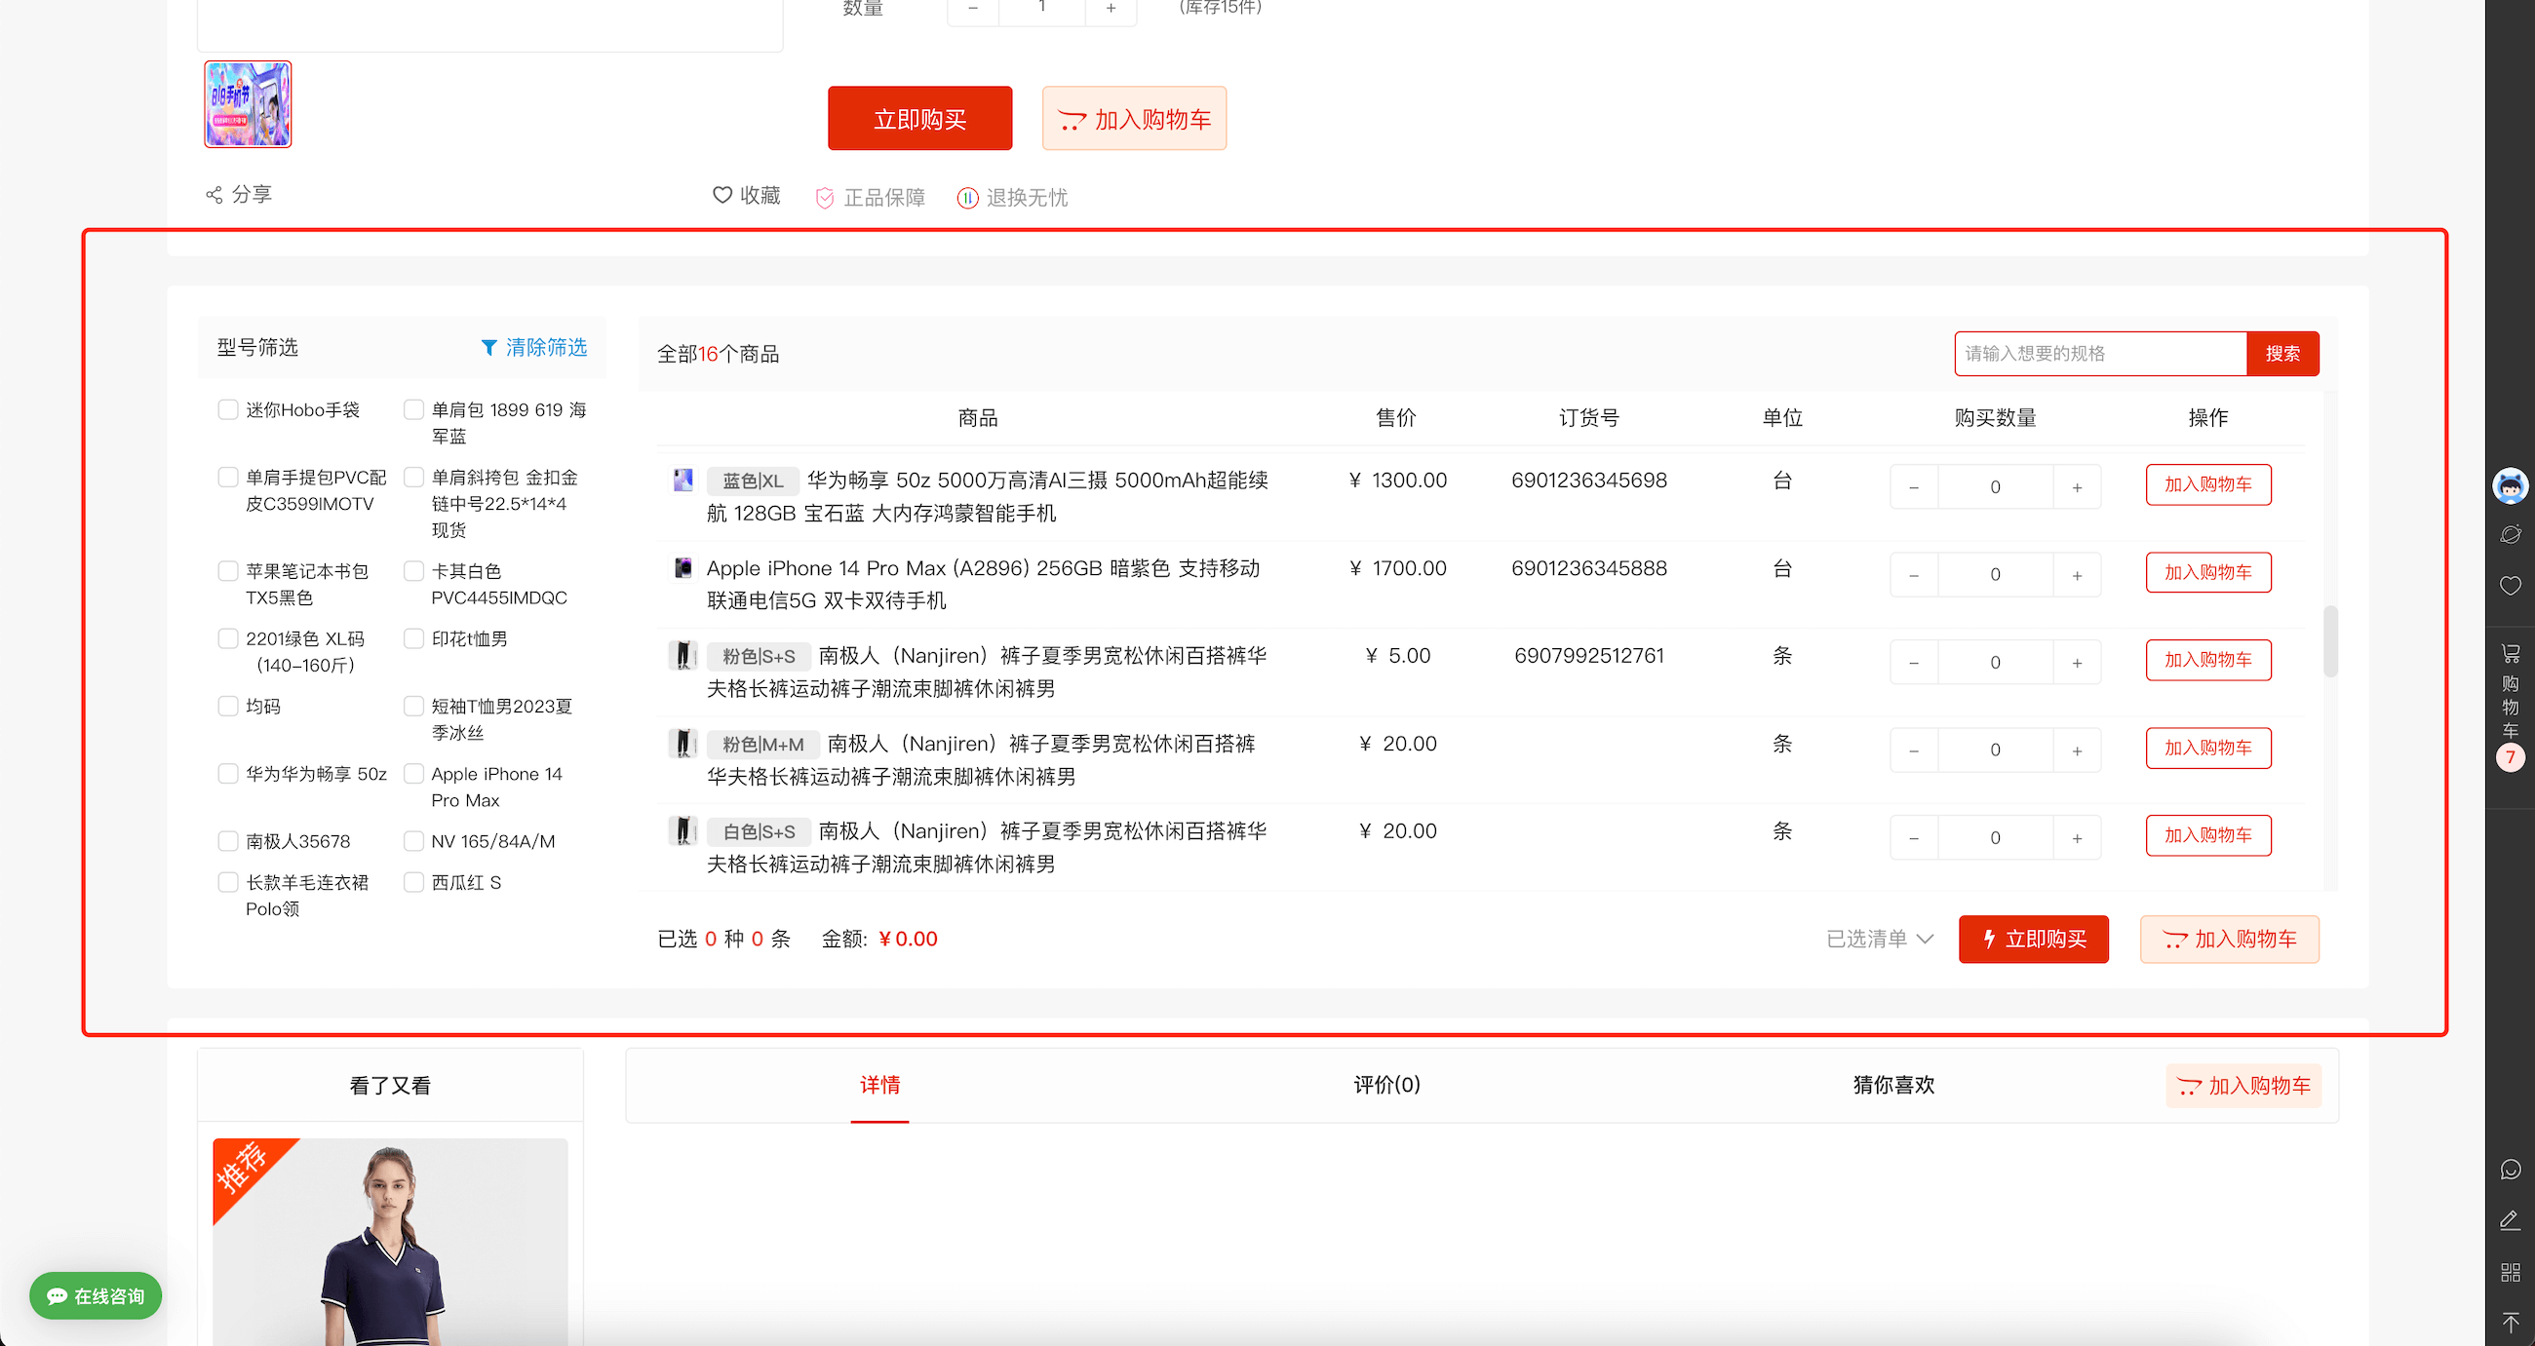The width and height of the screenshot is (2535, 1346).
Task: Click the QR code icon in sidebar
Action: 2511,1272
